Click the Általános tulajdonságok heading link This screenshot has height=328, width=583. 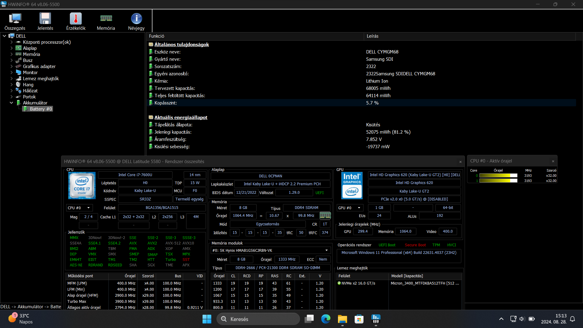(182, 44)
